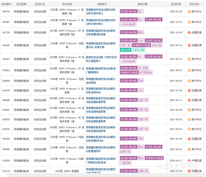206x177 pixels.
Task: Click the 问题简述 column header
Action: [x=102, y=4]
